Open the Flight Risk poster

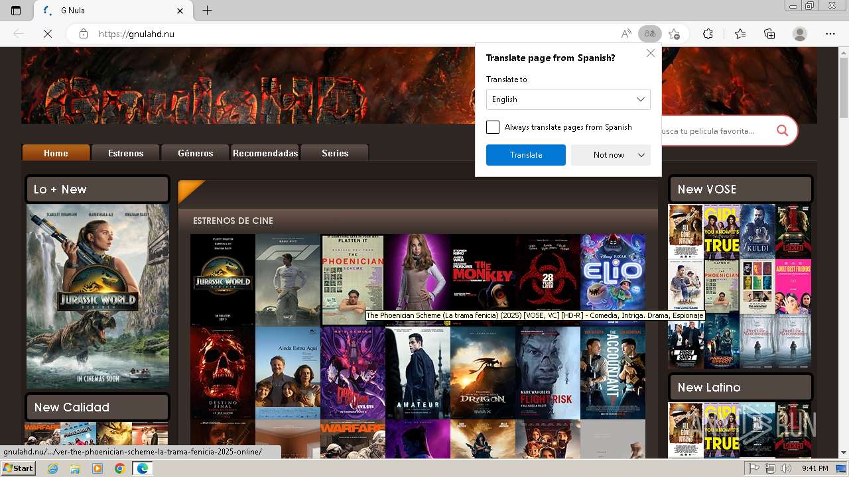[x=548, y=373]
